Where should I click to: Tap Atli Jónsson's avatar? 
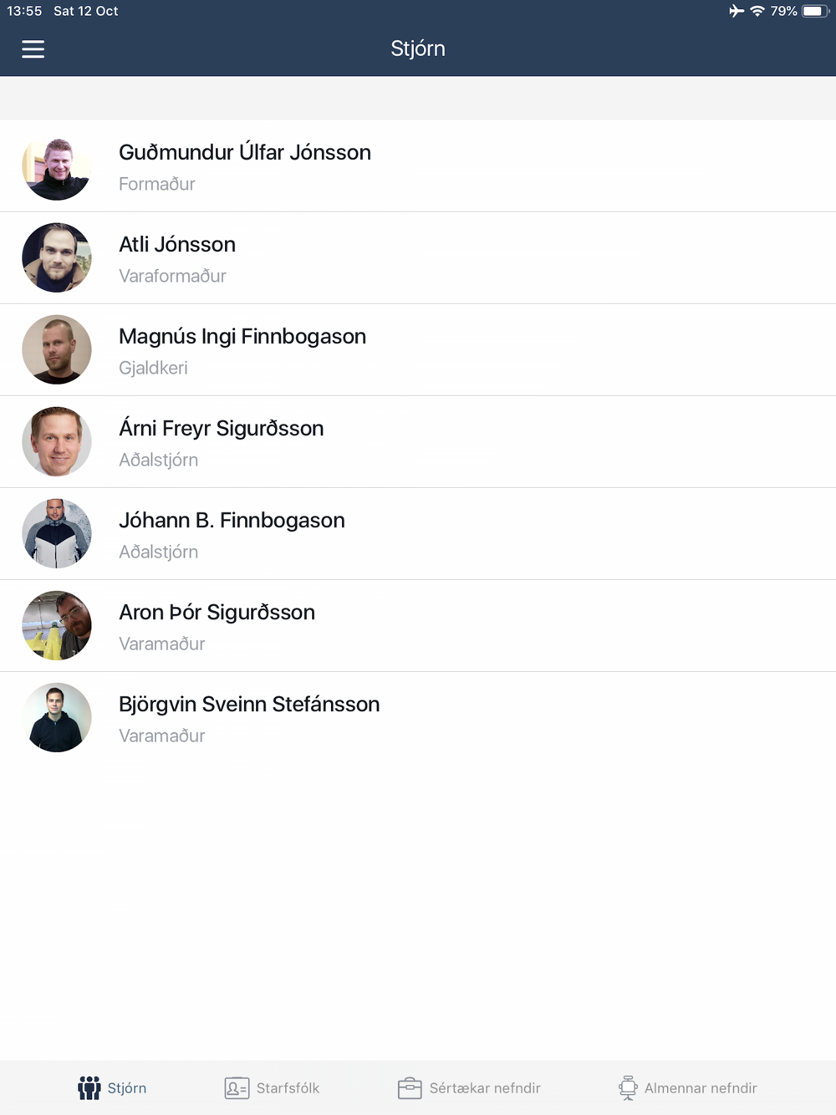pyautogui.click(x=57, y=257)
